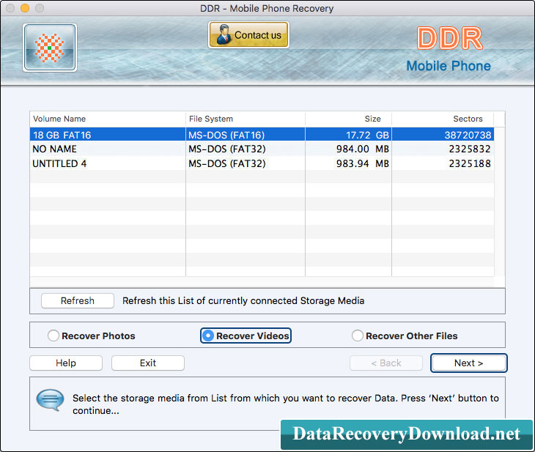Viewport: 535px width, 452px height.
Task: Open the Contact us button
Action: (x=248, y=34)
